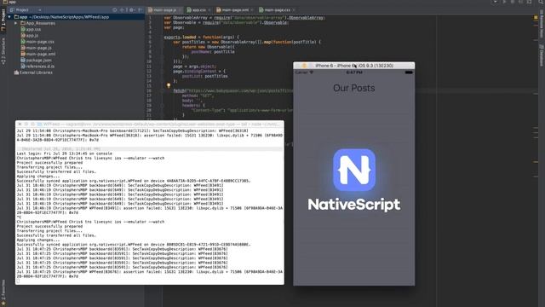Expand the App_Resources folder arrow

pyautogui.click(x=15, y=23)
